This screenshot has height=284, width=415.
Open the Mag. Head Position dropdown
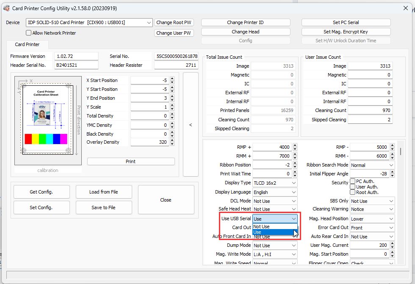click(372, 219)
